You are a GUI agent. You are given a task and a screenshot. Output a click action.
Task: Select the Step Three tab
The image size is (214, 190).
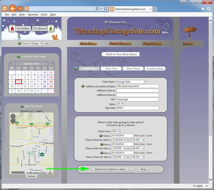[133, 69]
